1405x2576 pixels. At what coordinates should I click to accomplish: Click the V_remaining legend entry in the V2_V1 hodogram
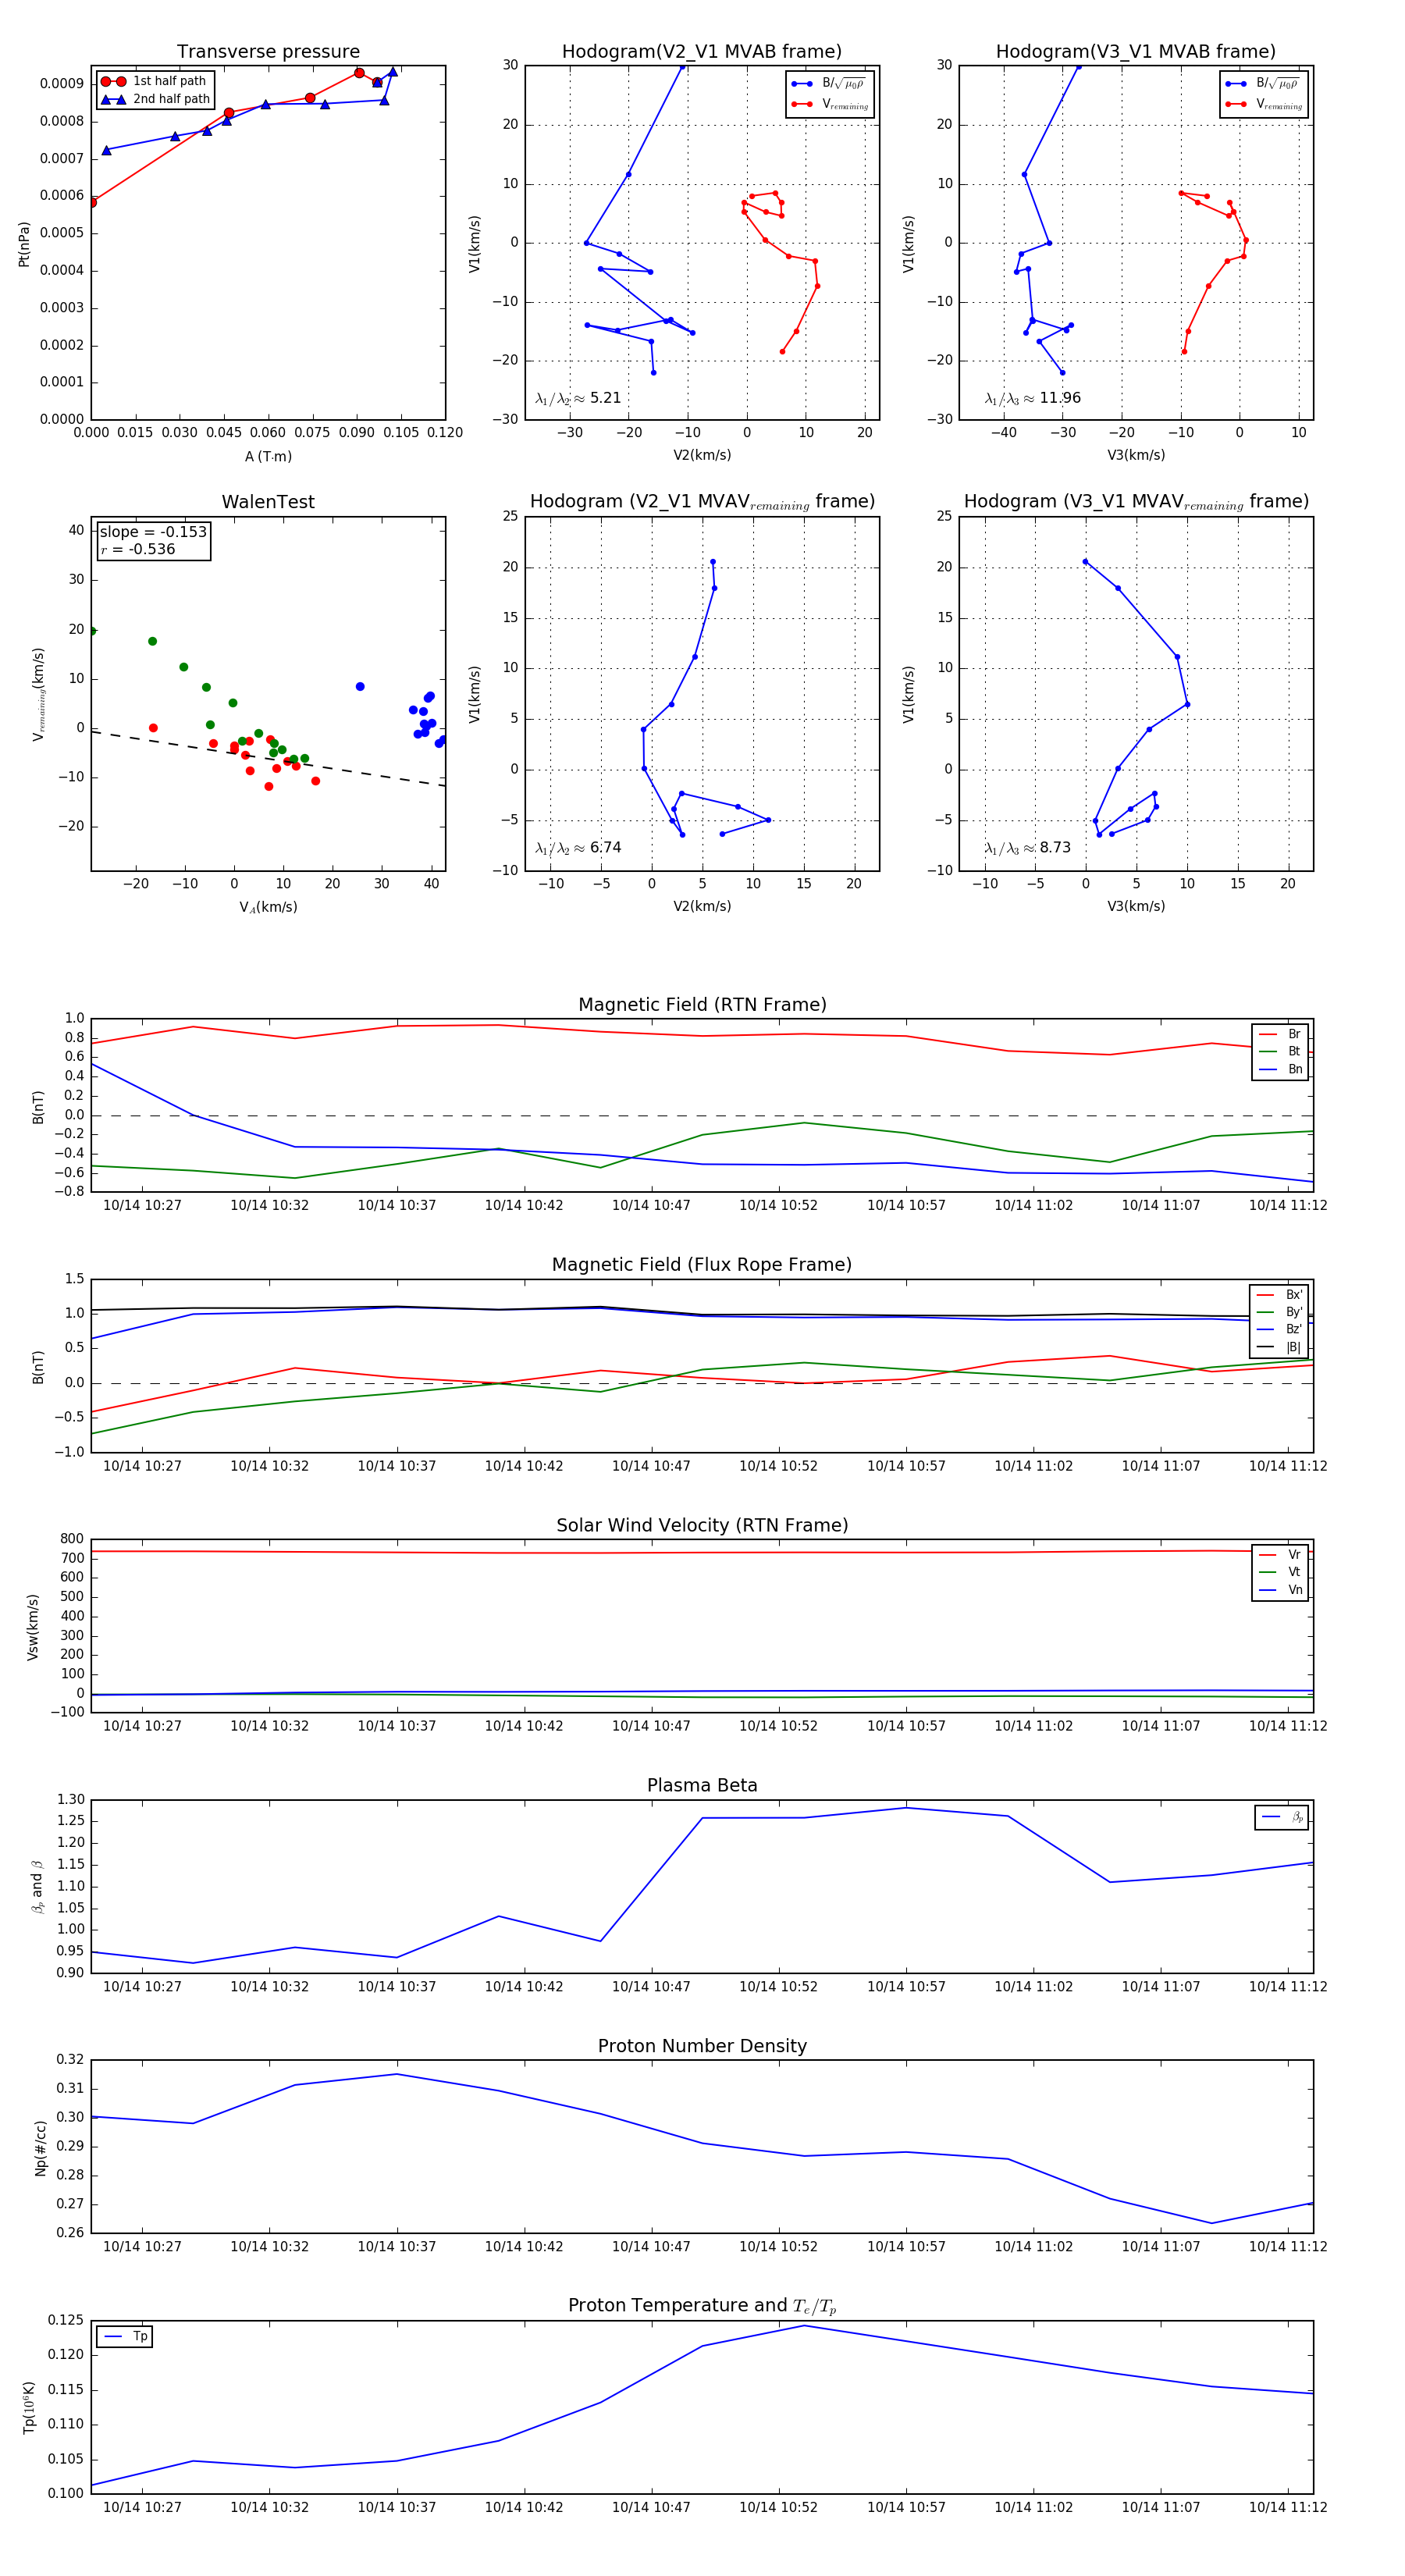pyautogui.click(x=830, y=104)
